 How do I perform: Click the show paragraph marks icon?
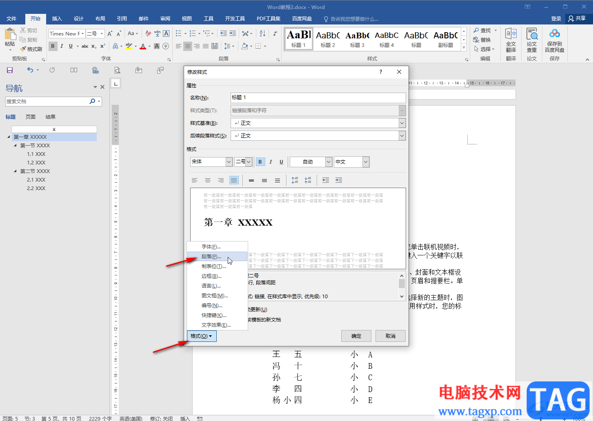coord(275,33)
